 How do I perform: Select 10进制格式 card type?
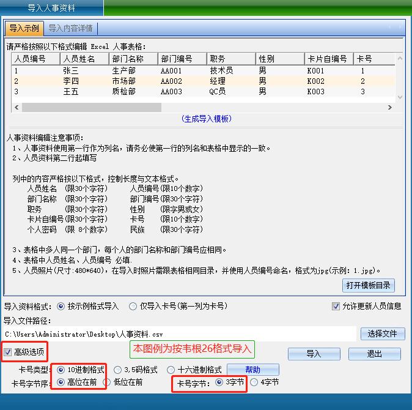coord(61,370)
